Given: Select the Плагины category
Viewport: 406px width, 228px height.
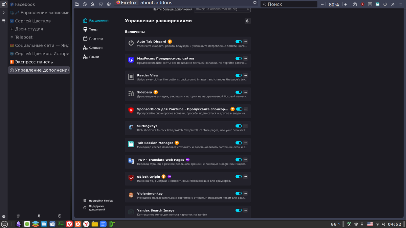Looking at the screenshot, I should pos(93,39).
